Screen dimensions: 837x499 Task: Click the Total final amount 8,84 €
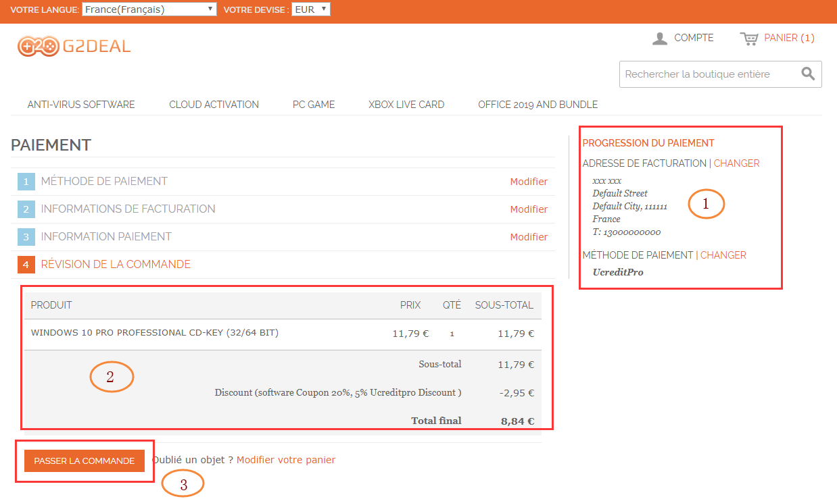(517, 421)
